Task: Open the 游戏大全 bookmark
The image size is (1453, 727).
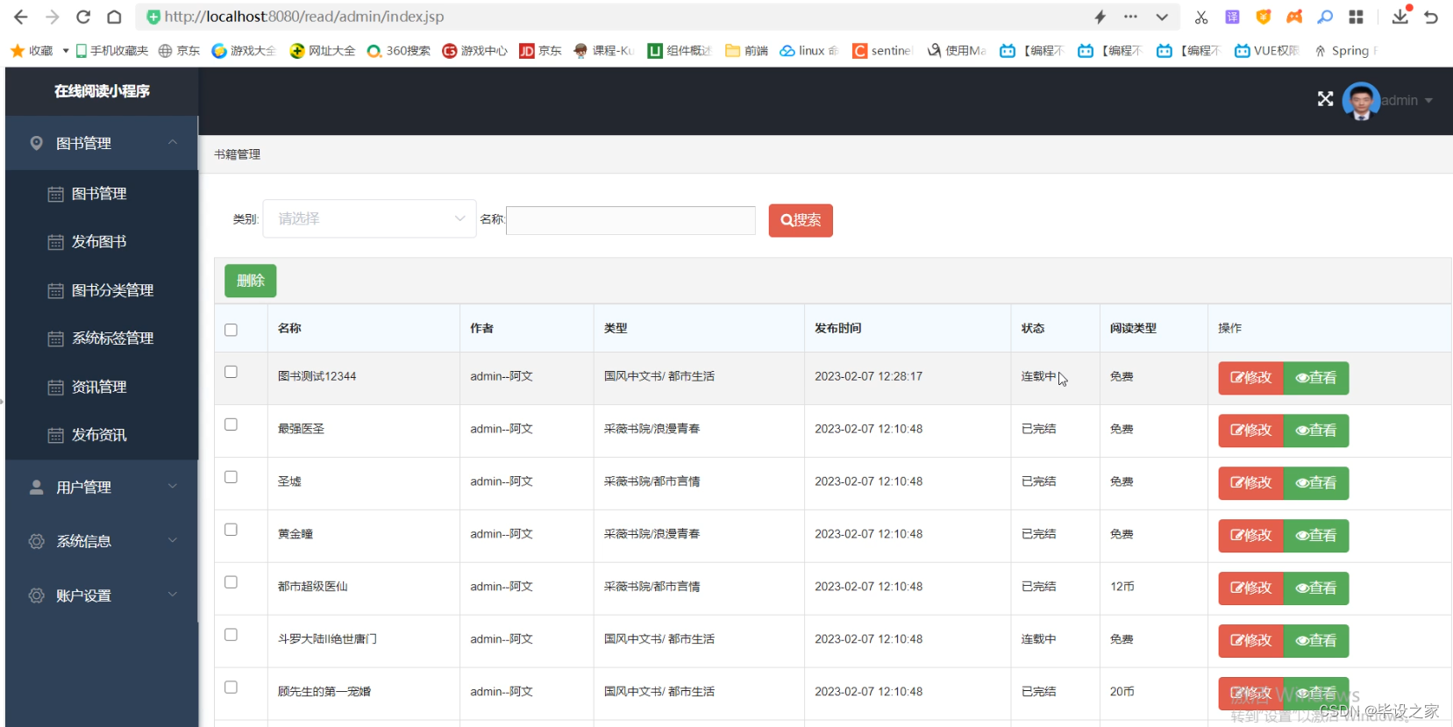Action: 244,51
